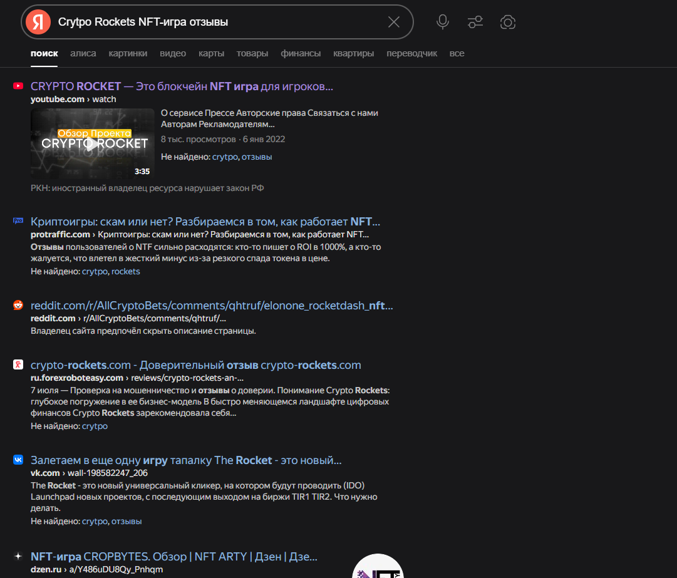Click the VK favicon
This screenshot has width=677, height=578.
coord(18,460)
